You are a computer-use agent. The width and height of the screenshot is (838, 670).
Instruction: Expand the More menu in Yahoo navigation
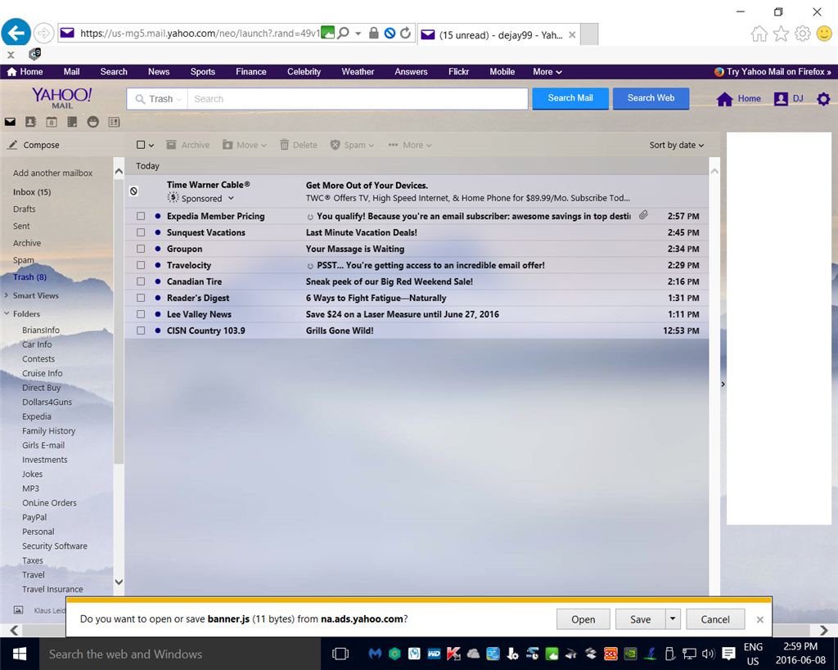[547, 72]
